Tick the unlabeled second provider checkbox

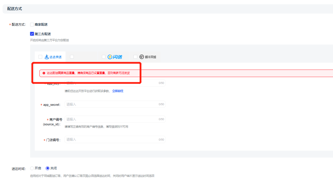(x=72, y=57)
